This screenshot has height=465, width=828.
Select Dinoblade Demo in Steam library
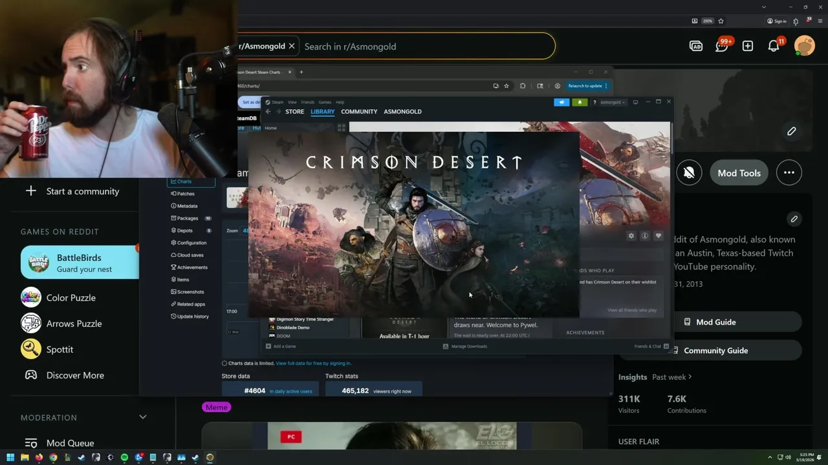[293, 327]
